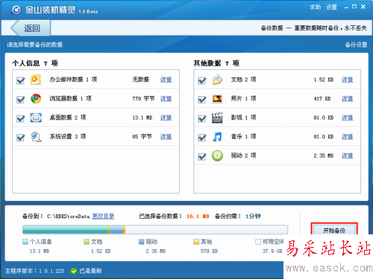373x279 pixels.
Task: Click 更改目录 to change backup folder
Action: 103,217
